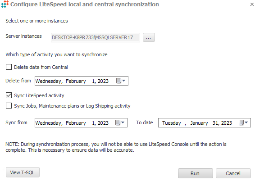Click the Cancel button

click(x=233, y=173)
